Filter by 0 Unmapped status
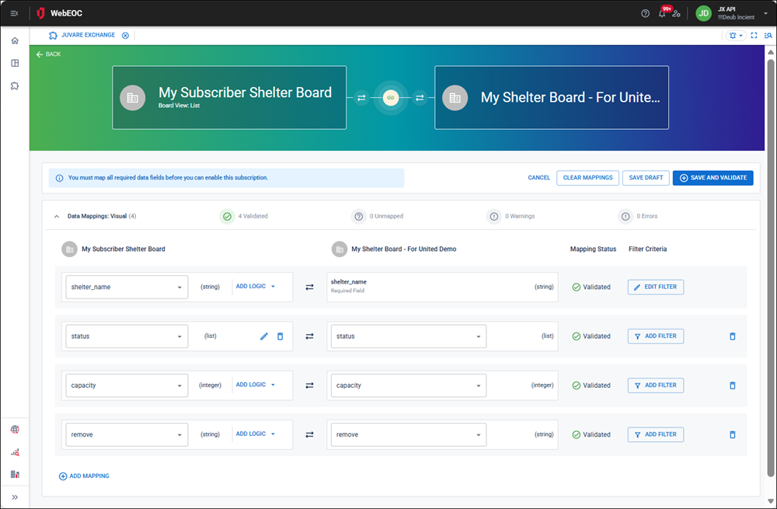The height and width of the screenshot is (509, 777). [378, 217]
